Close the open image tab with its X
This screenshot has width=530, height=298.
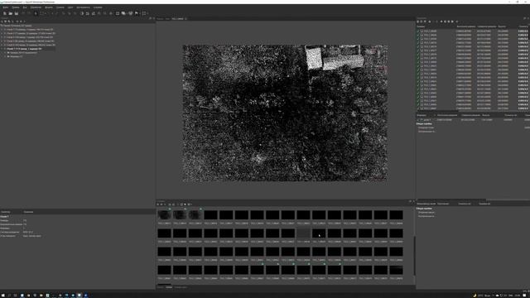(x=185, y=18)
